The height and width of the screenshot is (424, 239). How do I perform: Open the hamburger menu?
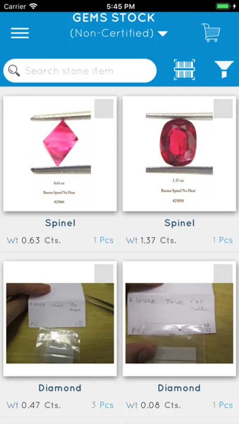[20, 33]
